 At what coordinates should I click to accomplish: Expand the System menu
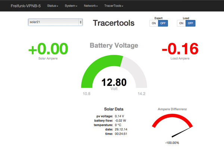pos(71,6)
